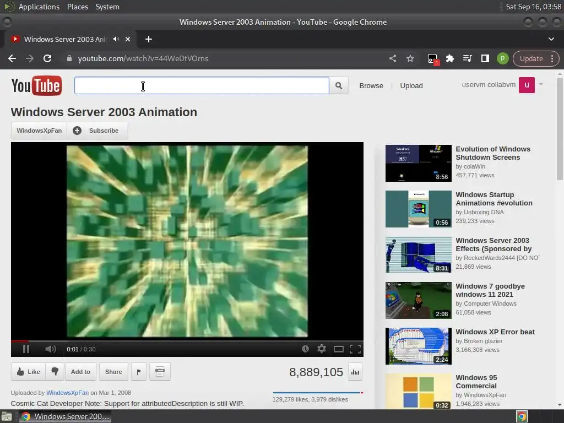
Task: Open the green P profile avatar
Action: [502, 58]
